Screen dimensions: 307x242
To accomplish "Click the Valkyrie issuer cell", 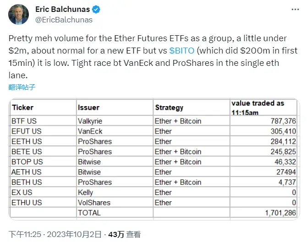I will click(x=91, y=121).
